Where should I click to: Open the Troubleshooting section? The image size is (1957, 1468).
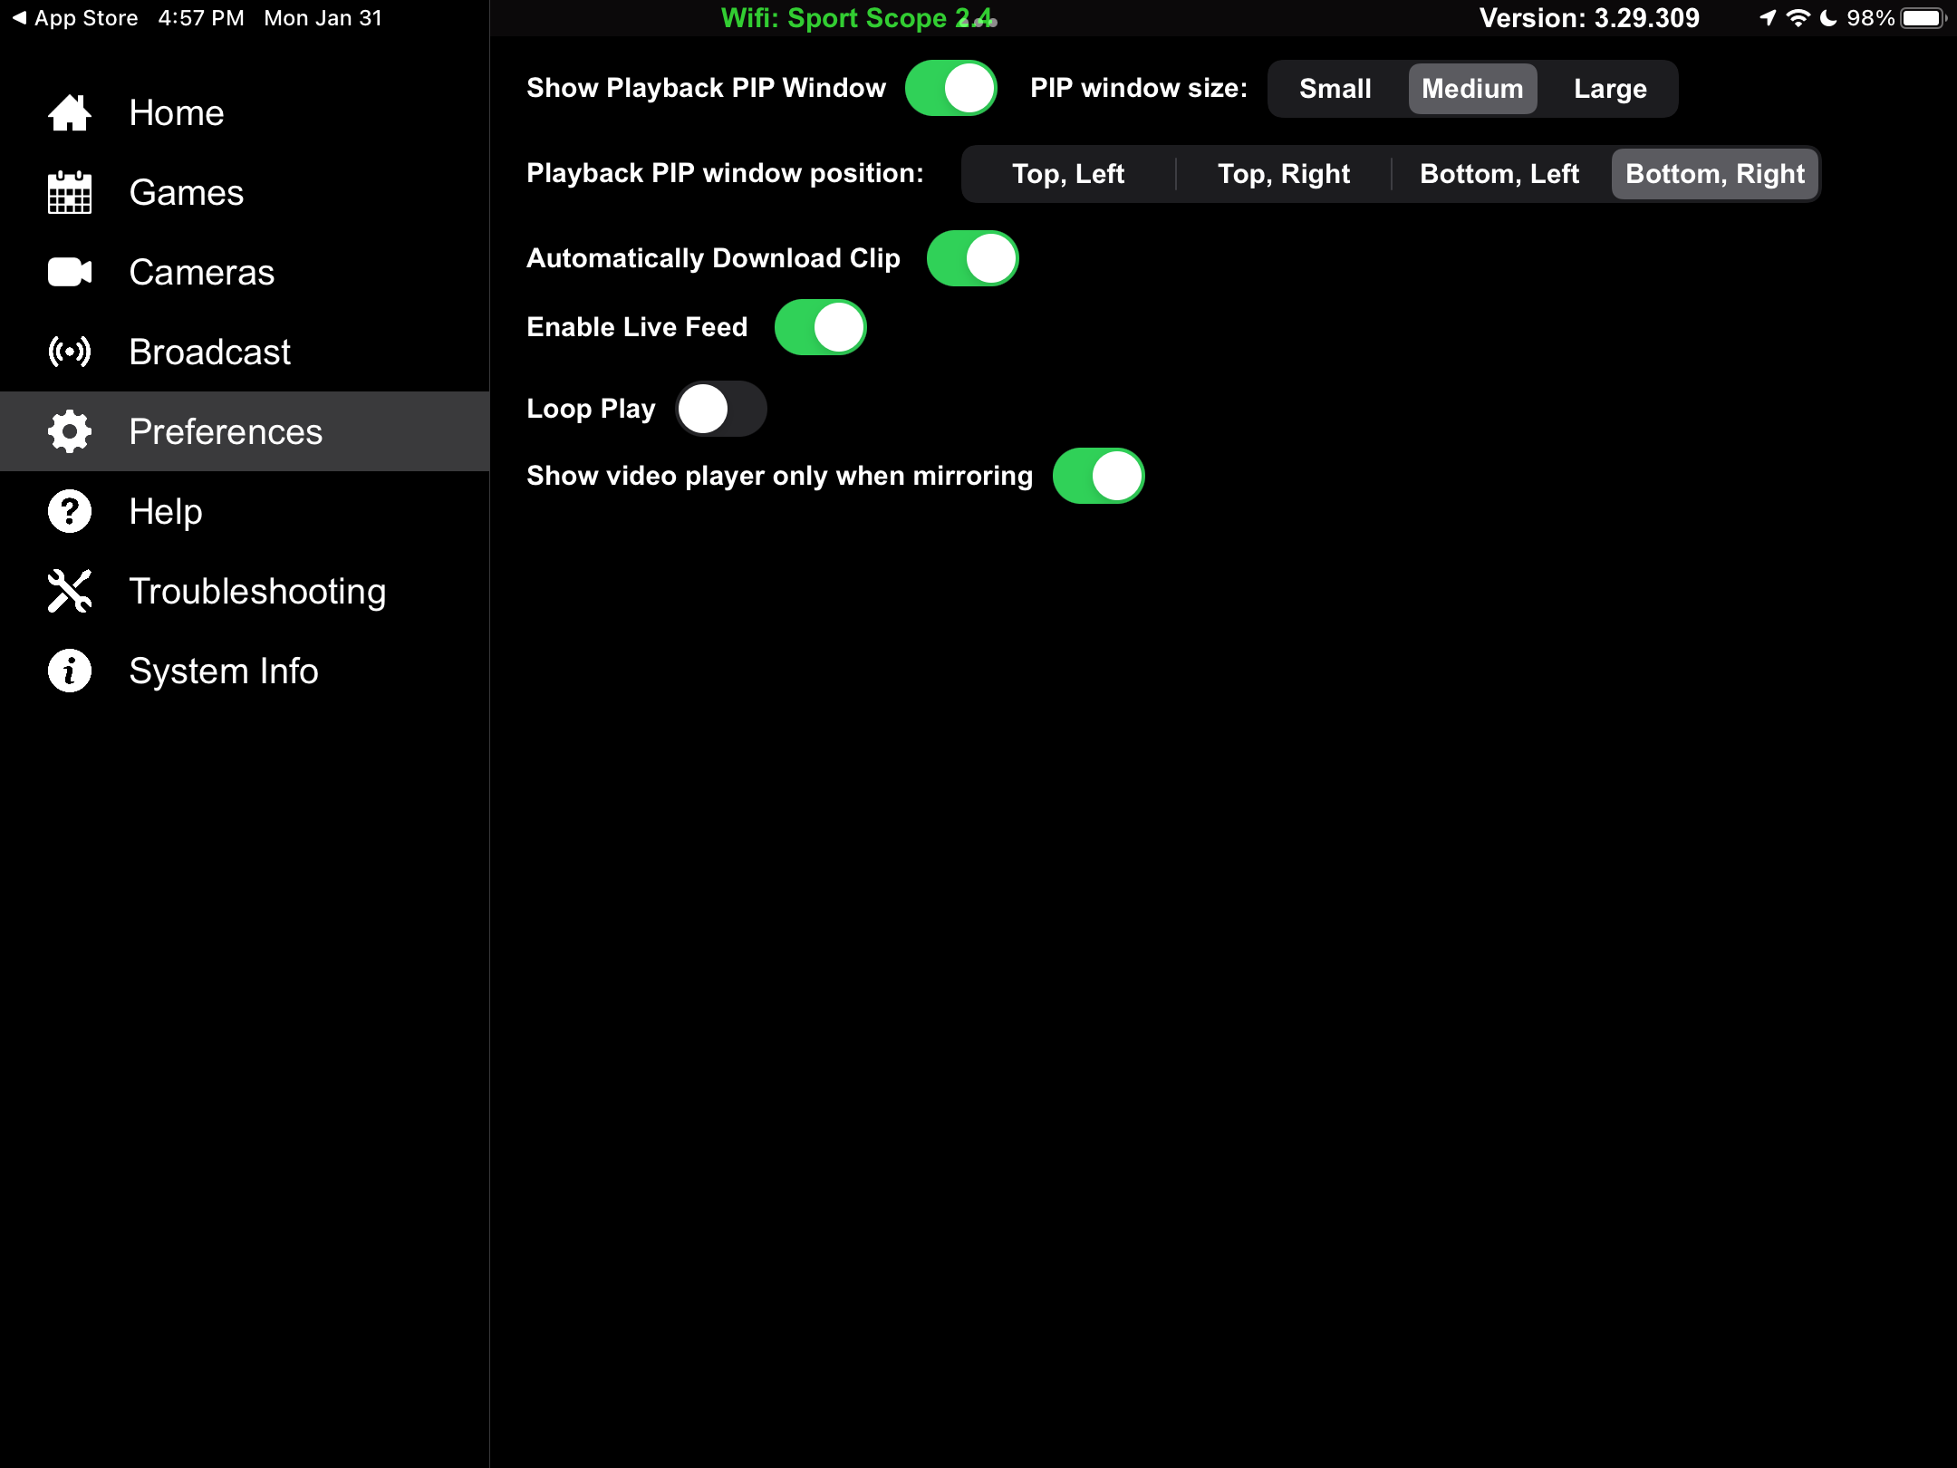pos(245,591)
